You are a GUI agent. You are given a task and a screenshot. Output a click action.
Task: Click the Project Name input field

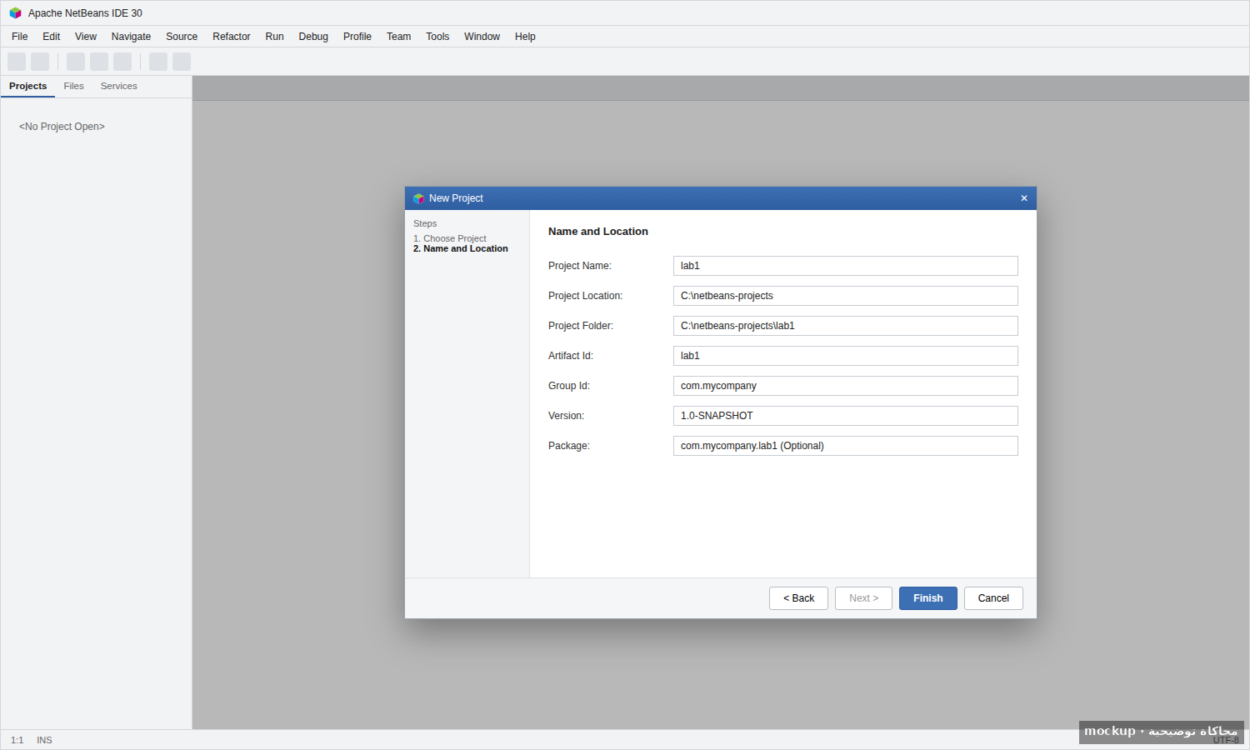846,266
